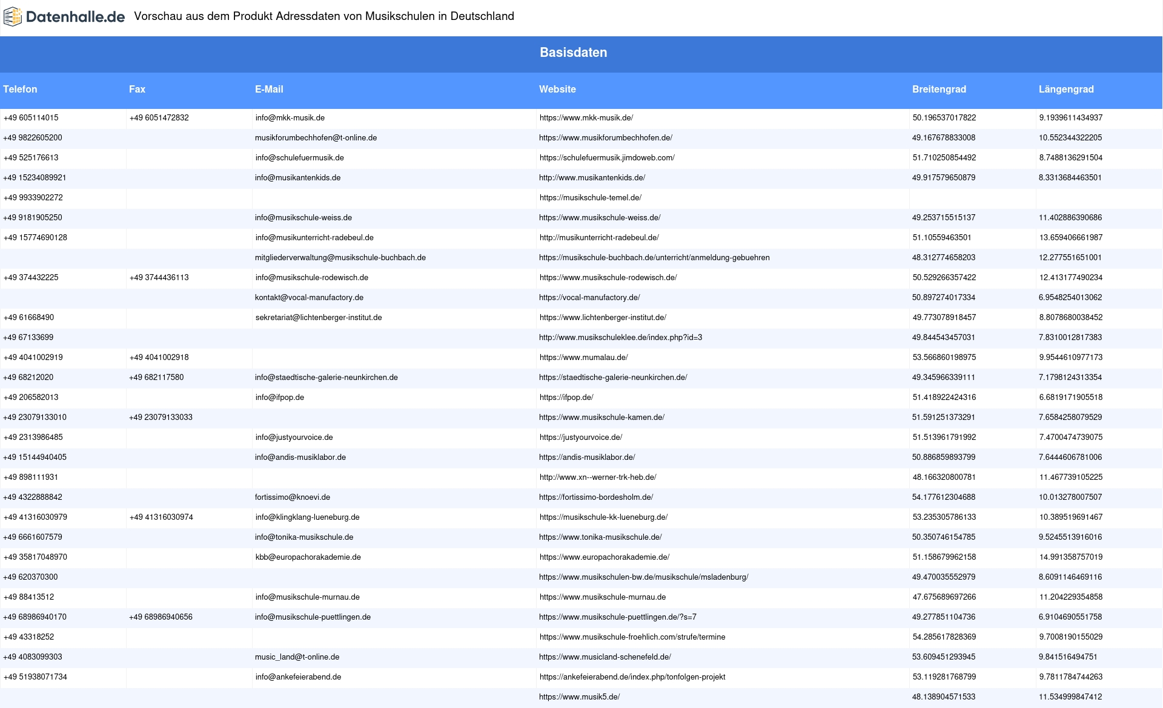Open the https://ifpop.de/ website link

(566, 398)
